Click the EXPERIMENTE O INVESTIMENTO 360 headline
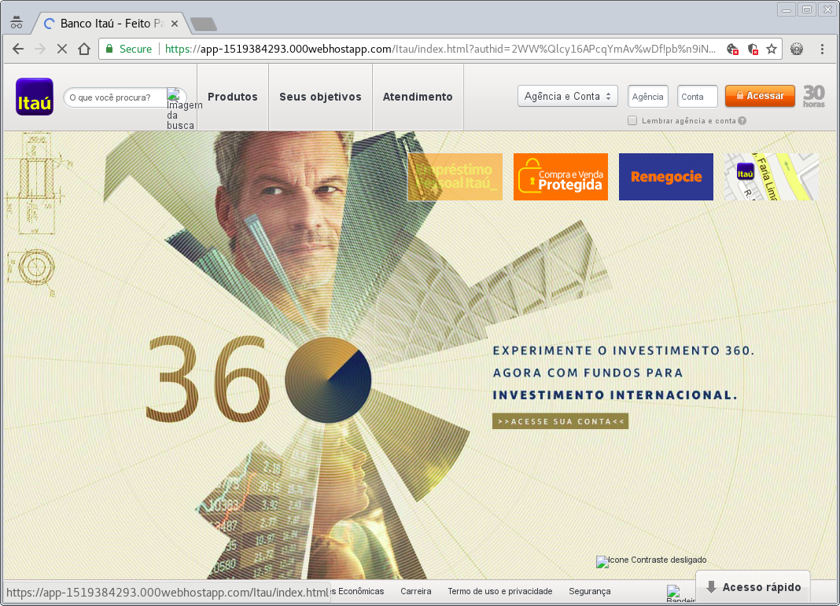Viewport: 840px width, 606px height. click(624, 351)
